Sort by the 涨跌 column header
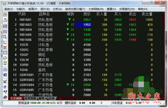Viewport: 168px width, 108px height. [70, 14]
